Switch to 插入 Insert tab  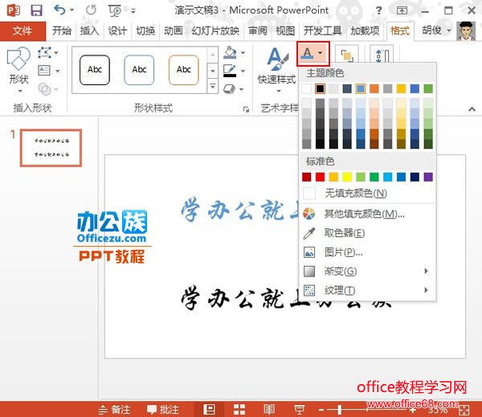[89, 31]
